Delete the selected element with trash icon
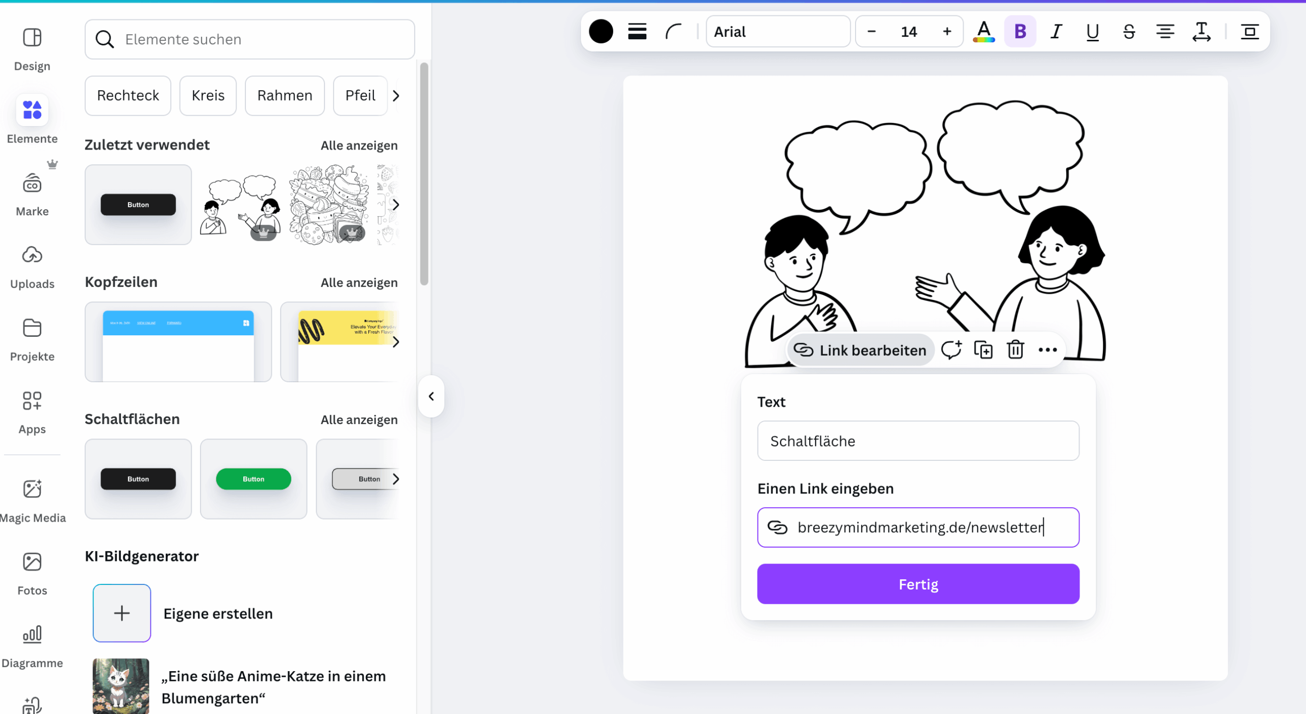Screen dimensions: 1306x714 (1015, 350)
